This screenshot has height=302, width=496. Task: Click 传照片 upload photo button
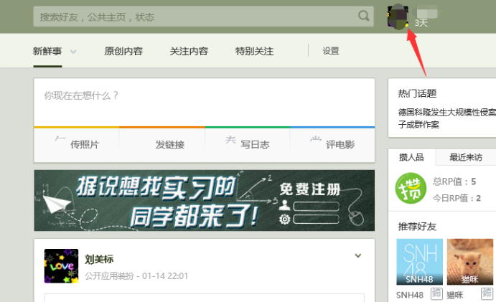tap(77, 145)
